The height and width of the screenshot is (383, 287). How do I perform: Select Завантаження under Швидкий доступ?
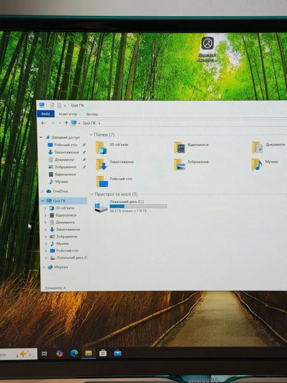[67, 152]
